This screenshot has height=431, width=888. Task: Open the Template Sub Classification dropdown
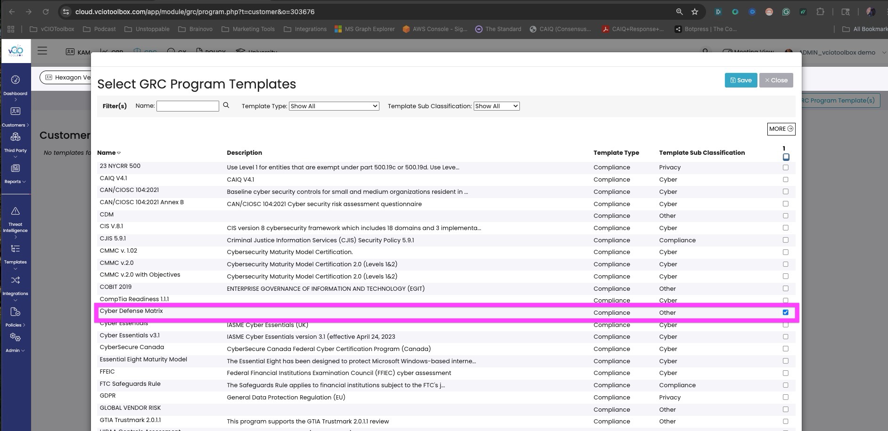point(496,106)
